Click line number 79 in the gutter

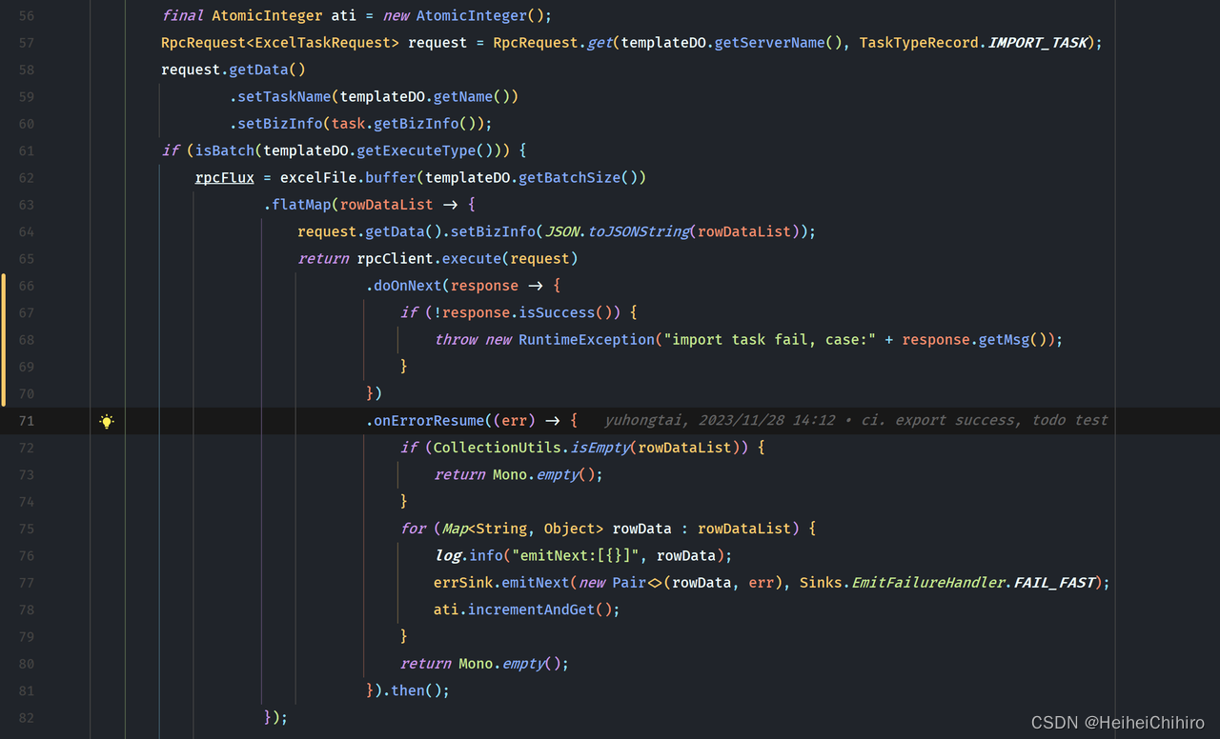(x=26, y=636)
